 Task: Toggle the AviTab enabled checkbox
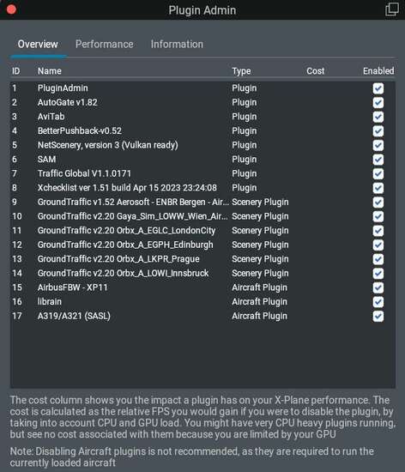coord(378,117)
